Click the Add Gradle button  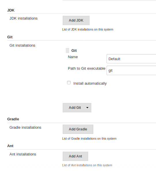tap(78, 129)
